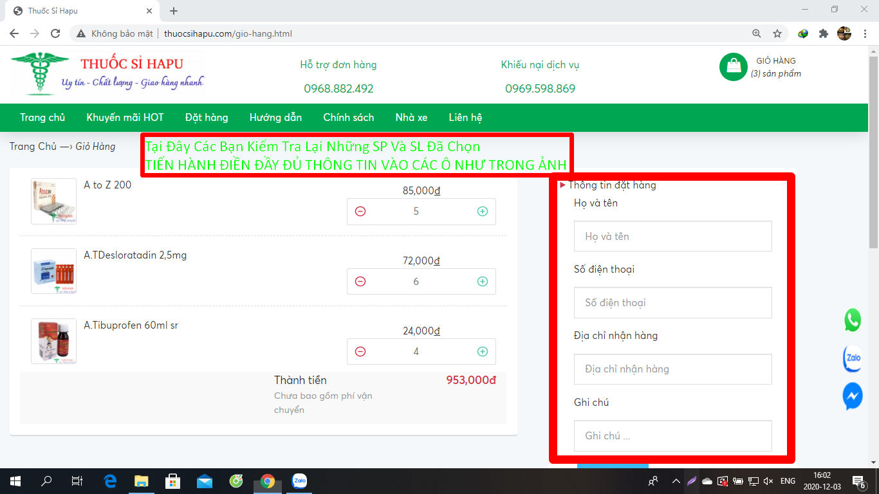The width and height of the screenshot is (879, 494).
Task: Open the Chrome extensions puzzle icon
Action: [x=824, y=33]
